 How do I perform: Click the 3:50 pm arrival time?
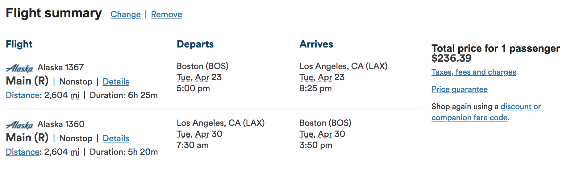315,145
